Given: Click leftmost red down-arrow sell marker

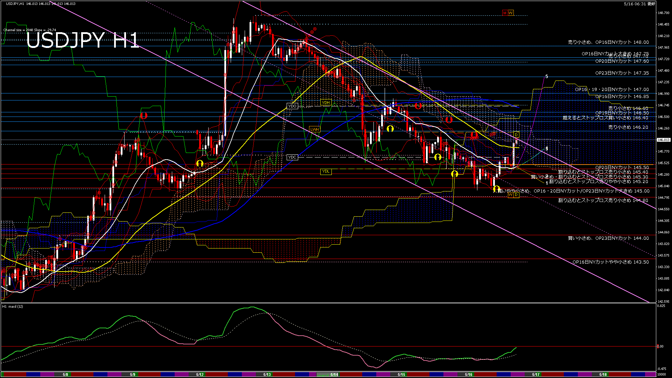Looking at the screenshot, I should (x=144, y=115).
